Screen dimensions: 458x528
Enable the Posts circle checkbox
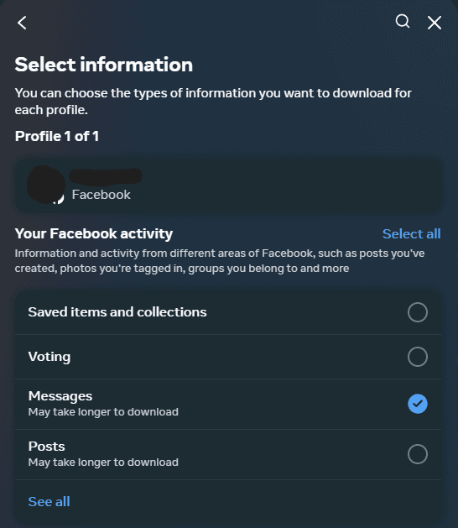click(x=418, y=454)
